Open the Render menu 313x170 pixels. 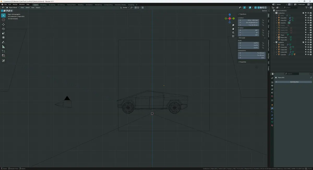(15, 4)
